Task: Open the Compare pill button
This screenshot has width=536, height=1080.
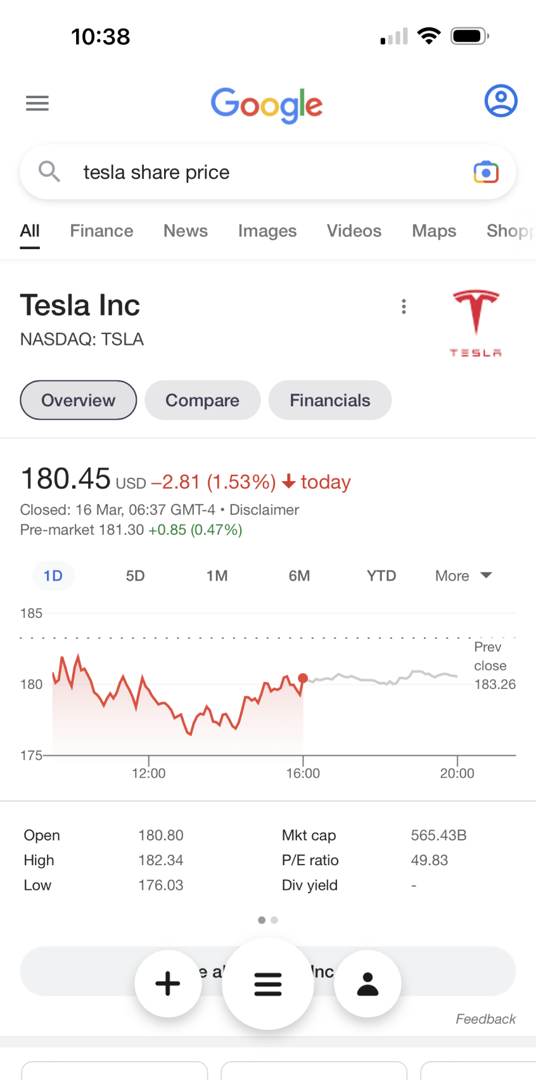Action: pyautogui.click(x=203, y=400)
